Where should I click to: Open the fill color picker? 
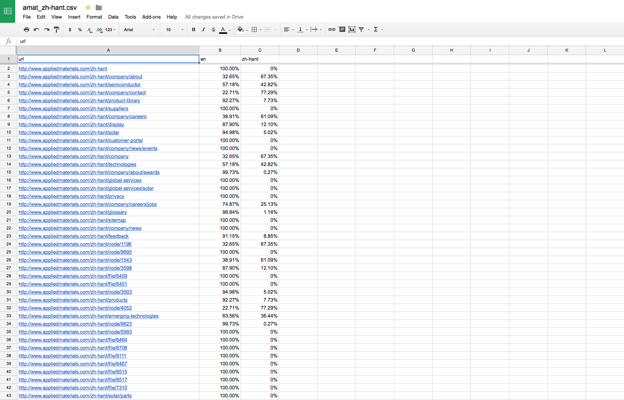point(242,30)
